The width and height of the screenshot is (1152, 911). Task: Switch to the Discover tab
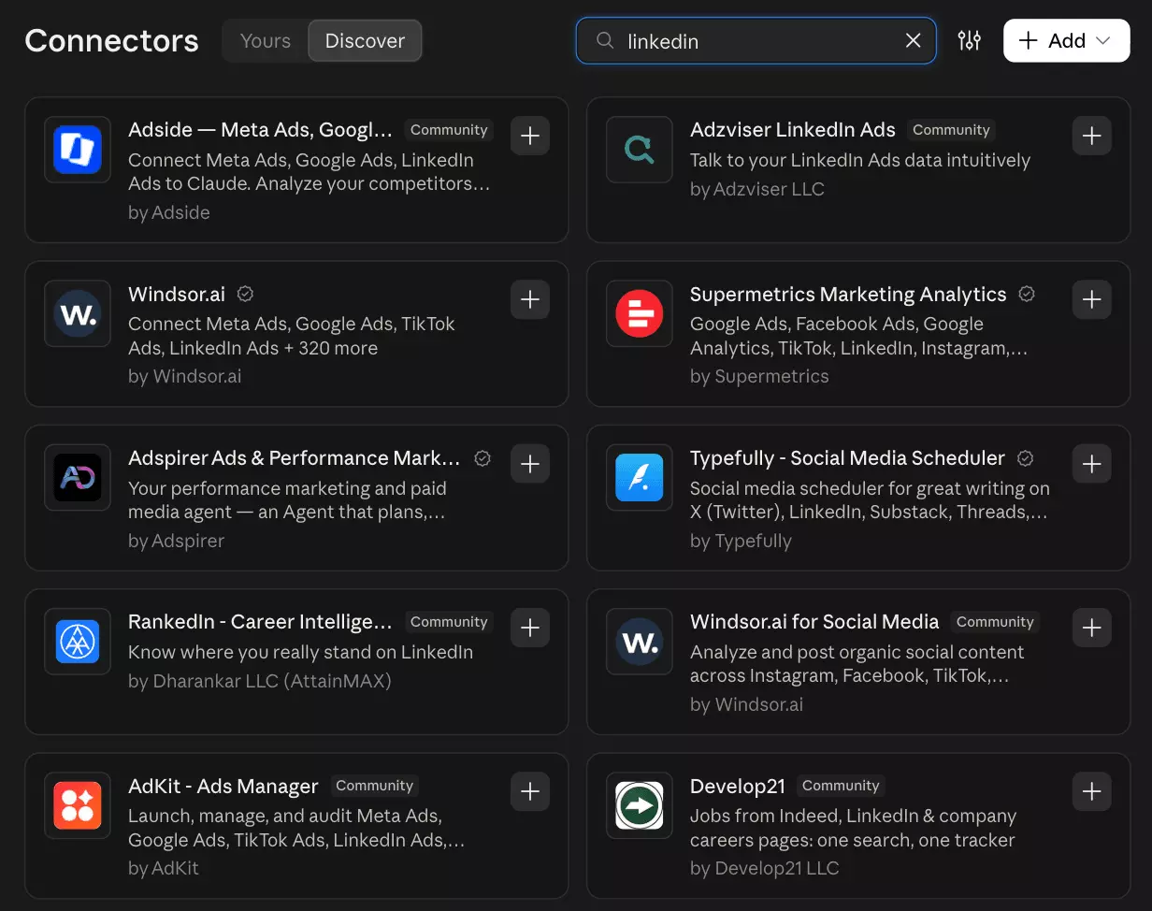coord(365,40)
